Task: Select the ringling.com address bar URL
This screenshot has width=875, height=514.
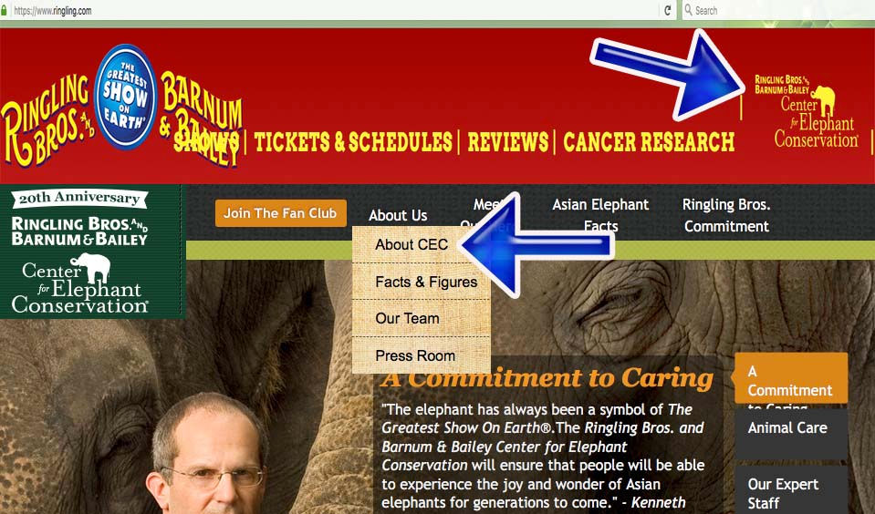Action: 53,11
